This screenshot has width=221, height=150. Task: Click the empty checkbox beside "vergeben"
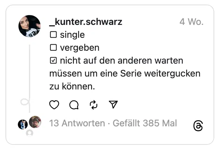click(54, 48)
